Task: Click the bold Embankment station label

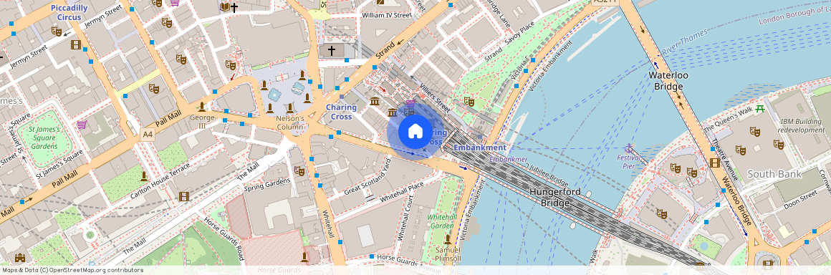Action: [480, 148]
